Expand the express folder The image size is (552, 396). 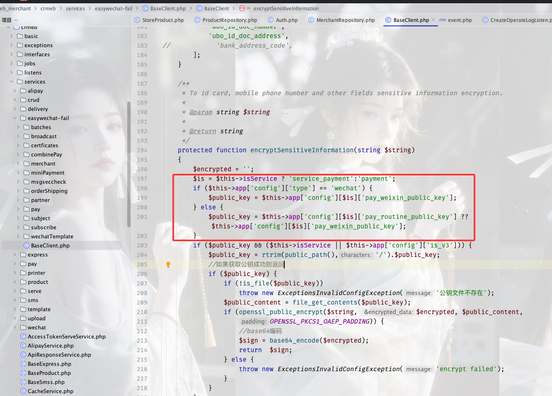coord(15,254)
